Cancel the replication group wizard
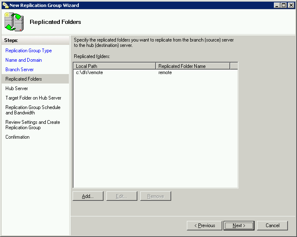The image size is (297, 237). point(272,225)
